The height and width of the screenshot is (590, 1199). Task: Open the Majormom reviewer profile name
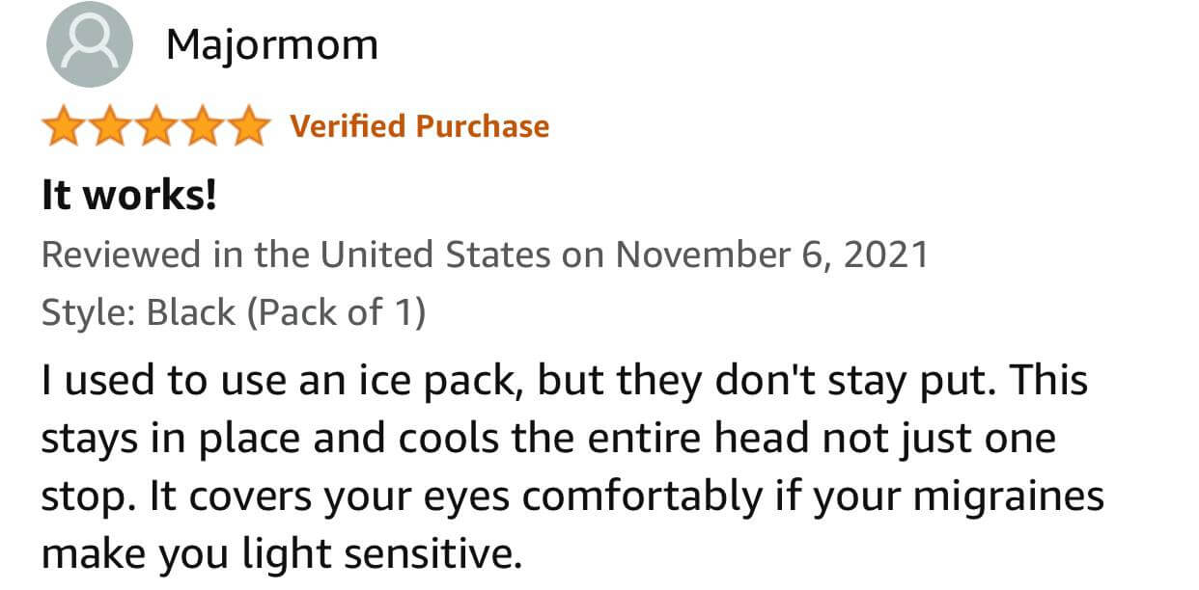tap(271, 45)
